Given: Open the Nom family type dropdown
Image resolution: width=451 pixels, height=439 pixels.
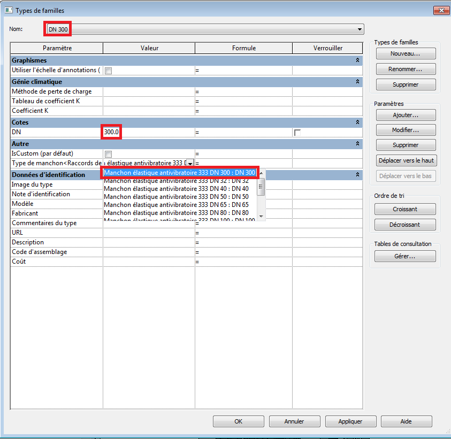Looking at the screenshot, I should pos(360,29).
